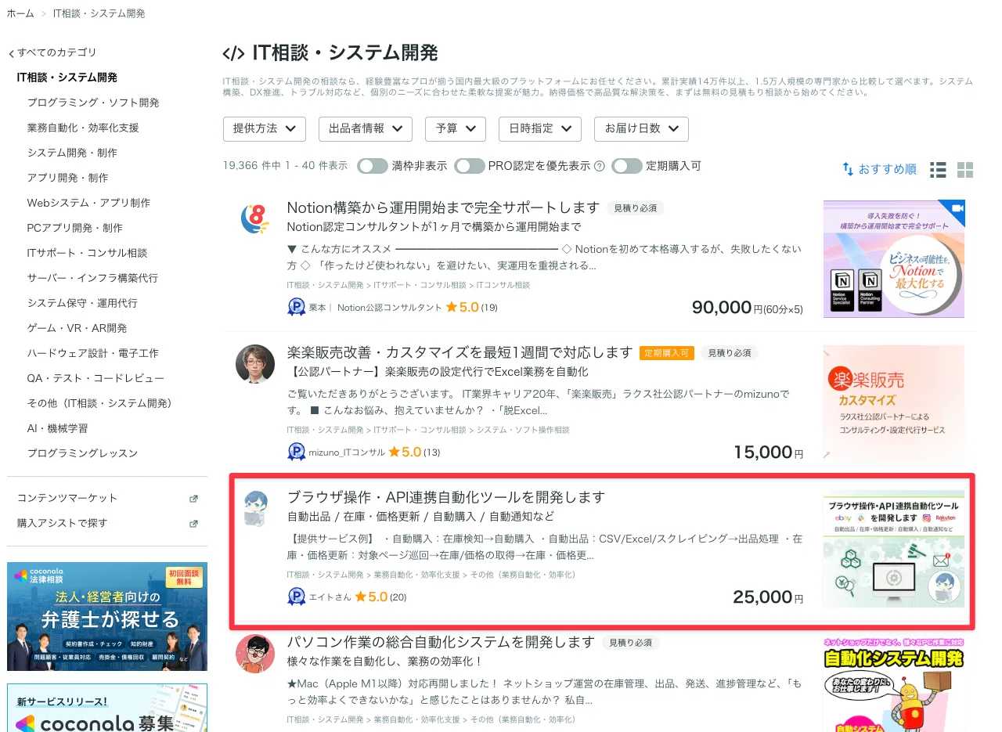Click the help icon beside PRO認定を優先表示
Screen dimensions: 1002x732
[600, 166]
